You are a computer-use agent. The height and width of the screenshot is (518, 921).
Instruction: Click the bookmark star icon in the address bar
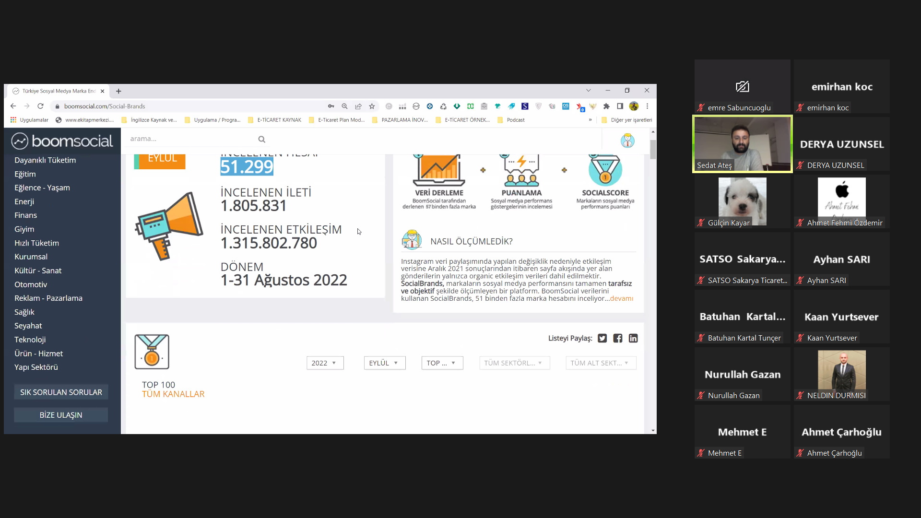tap(372, 106)
